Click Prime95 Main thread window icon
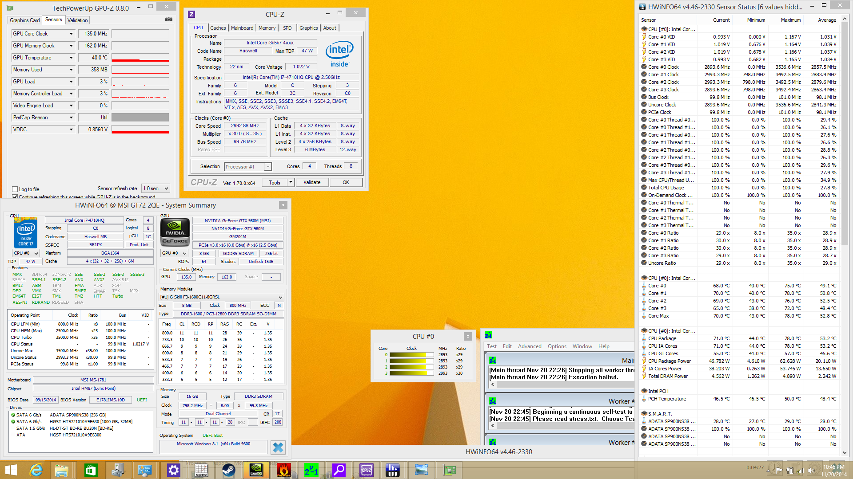The height and width of the screenshot is (479, 853). coord(493,360)
